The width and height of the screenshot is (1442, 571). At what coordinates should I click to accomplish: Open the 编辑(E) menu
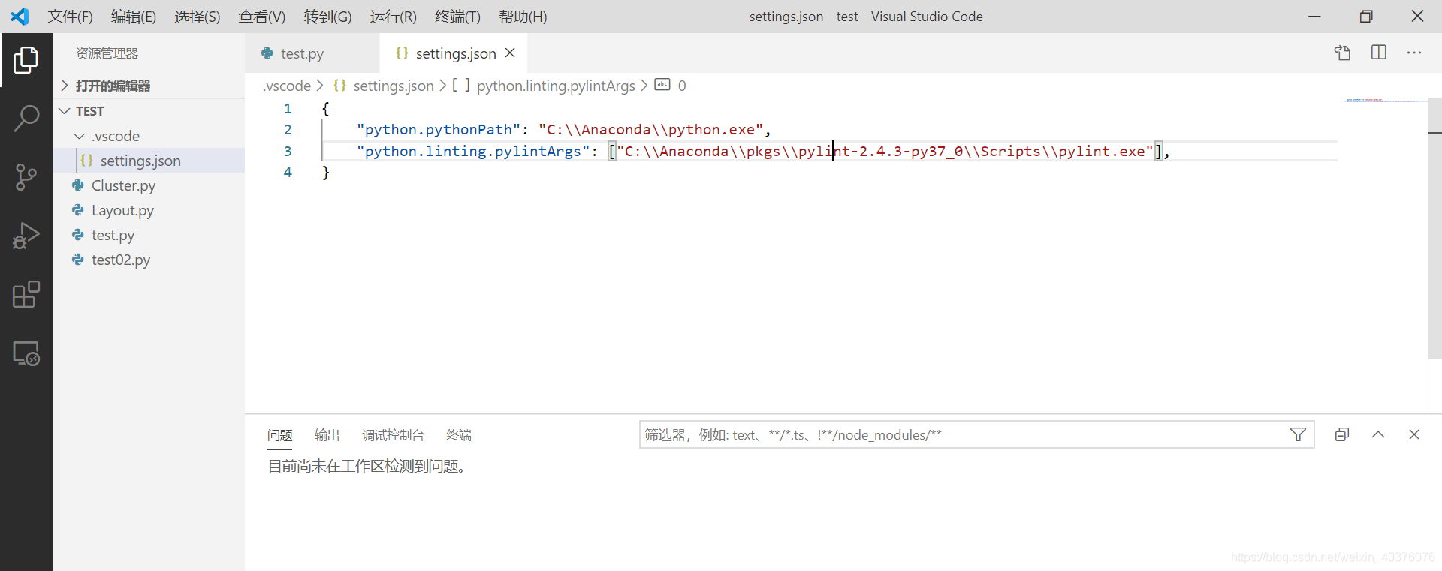[x=134, y=17]
